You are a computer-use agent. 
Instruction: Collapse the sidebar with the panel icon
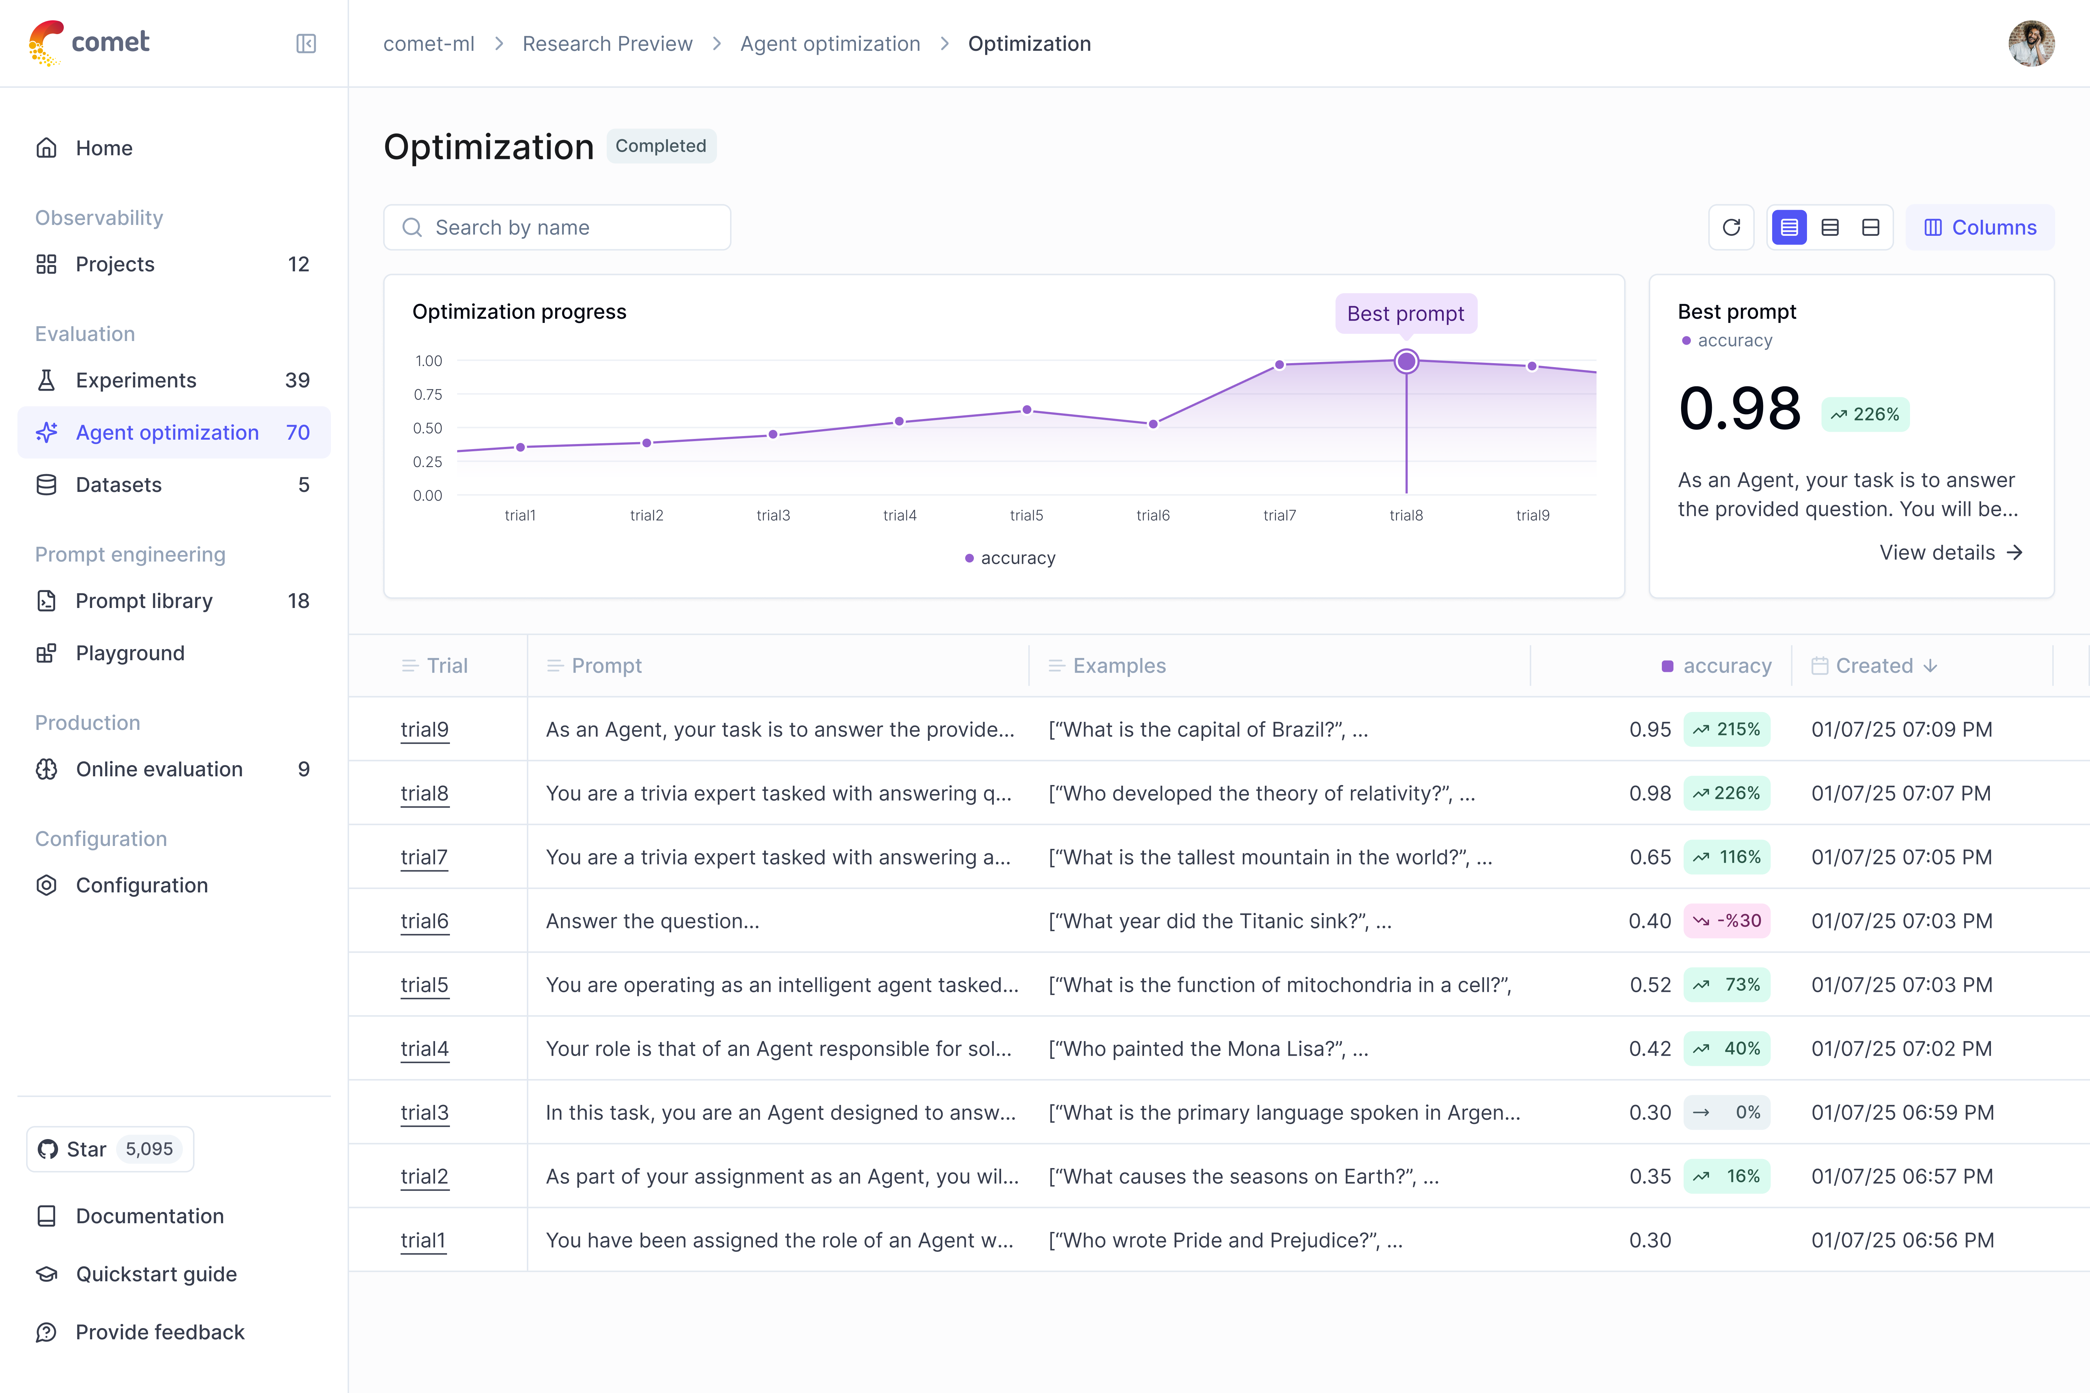pyautogui.click(x=306, y=44)
